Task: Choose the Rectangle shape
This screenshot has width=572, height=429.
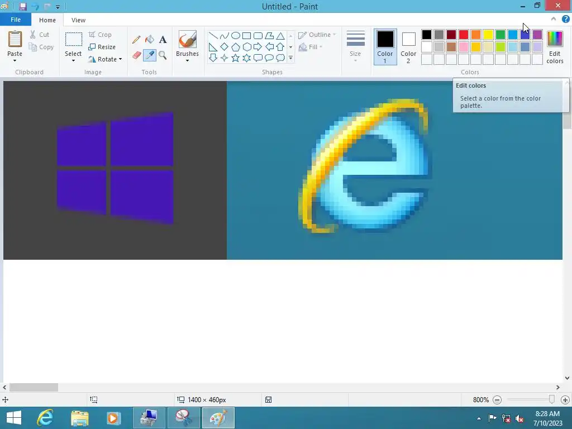Action: click(x=246, y=36)
